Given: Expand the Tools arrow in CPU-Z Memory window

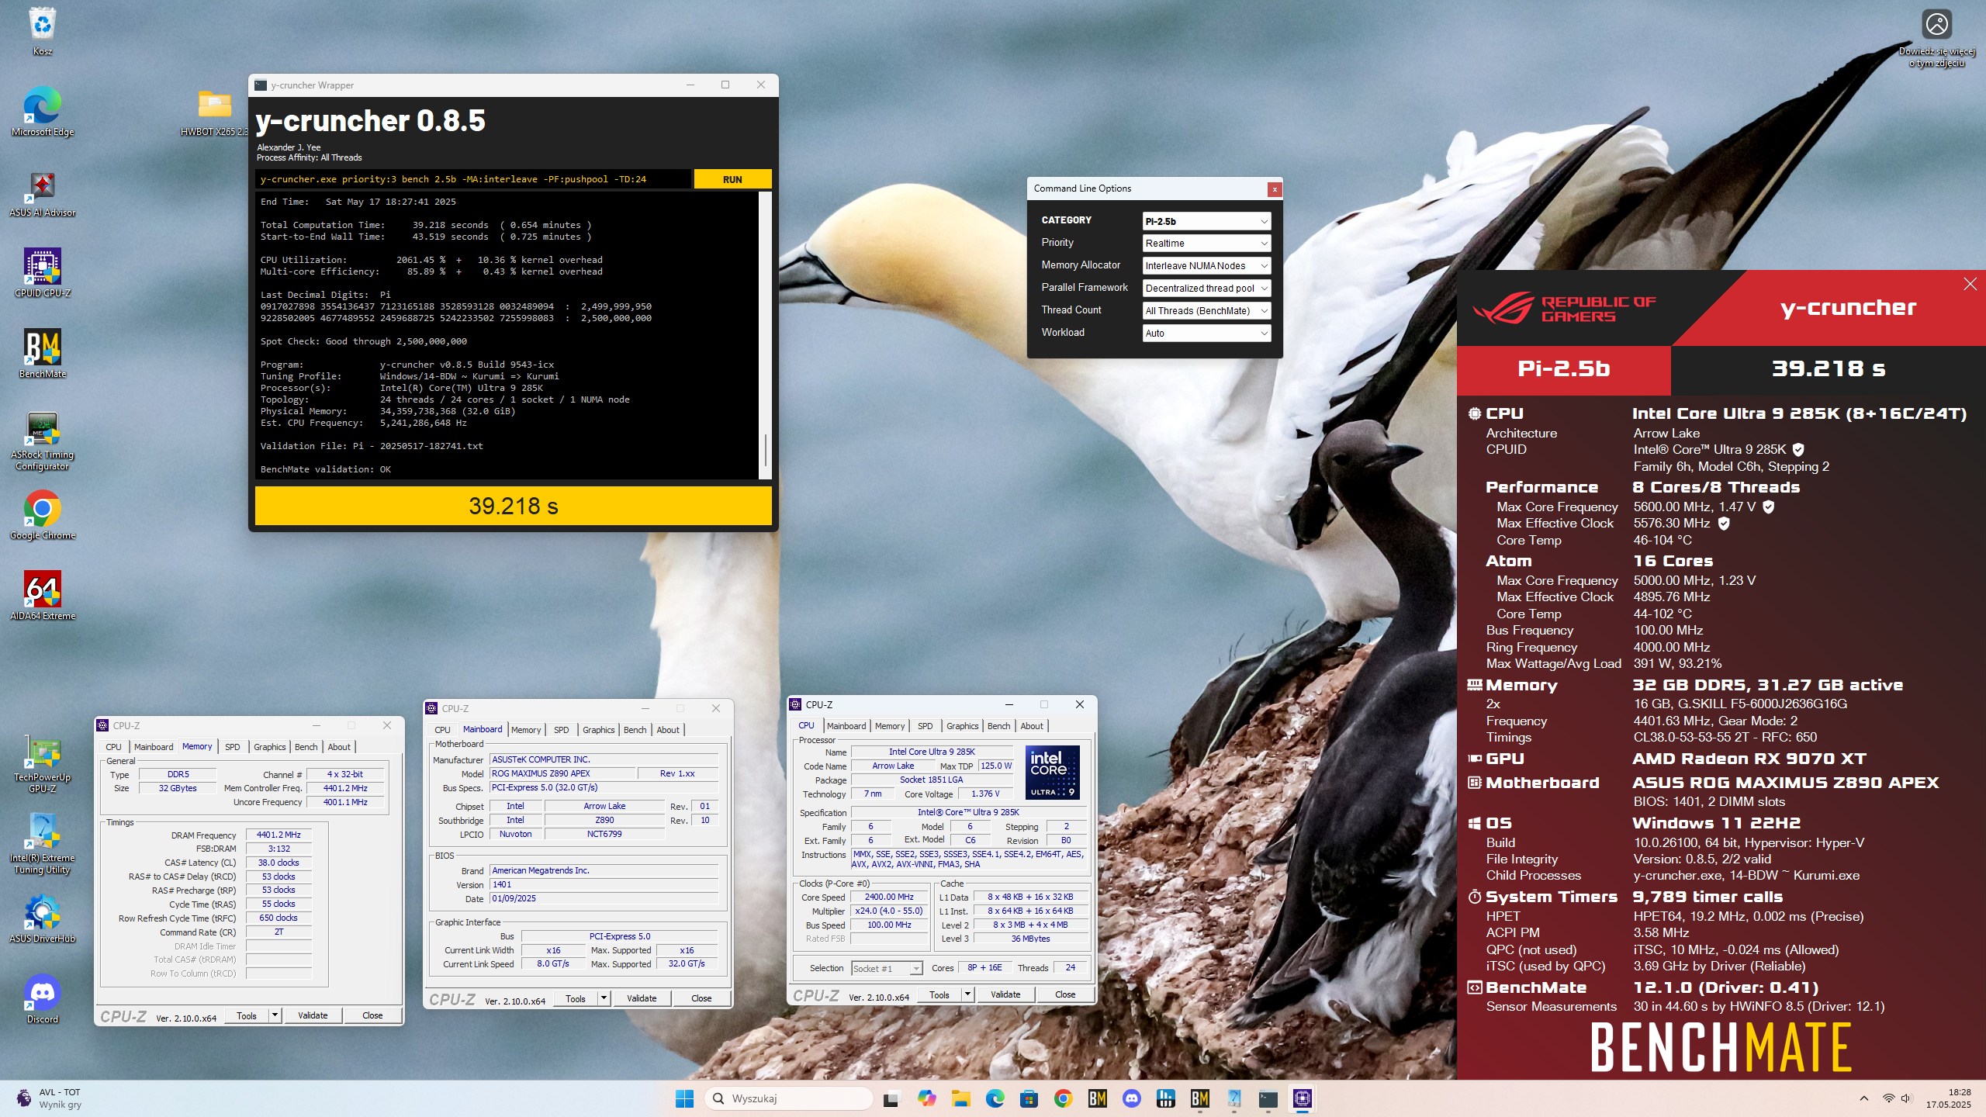Looking at the screenshot, I should (x=275, y=1015).
